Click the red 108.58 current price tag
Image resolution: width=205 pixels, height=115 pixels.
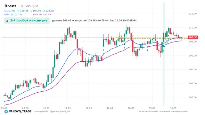(x=193, y=37)
